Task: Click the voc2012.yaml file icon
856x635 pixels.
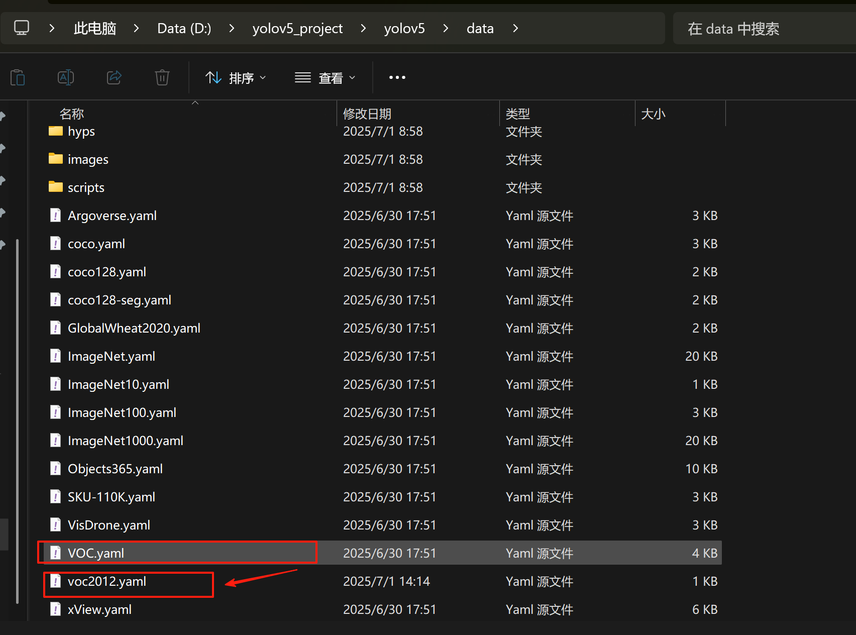Action: [56, 581]
